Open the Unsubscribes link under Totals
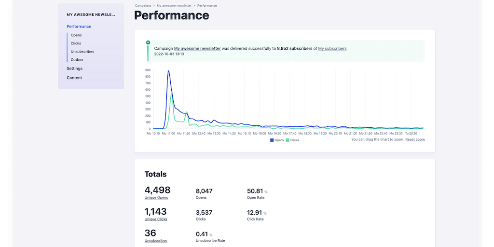This screenshot has height=247, width=494. click(156, 240)
